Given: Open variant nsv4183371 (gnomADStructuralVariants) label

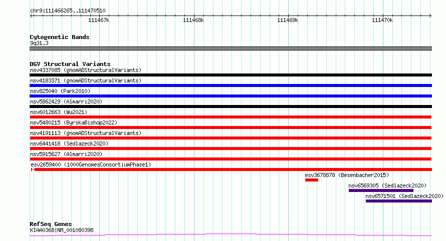Looking at the screenshot, I should coord(86,80).
